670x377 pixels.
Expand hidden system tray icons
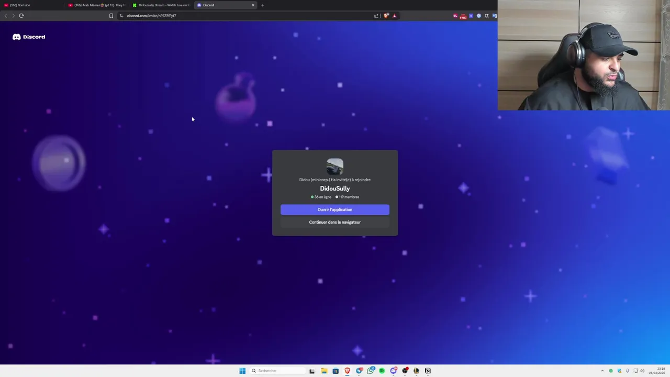602,371
